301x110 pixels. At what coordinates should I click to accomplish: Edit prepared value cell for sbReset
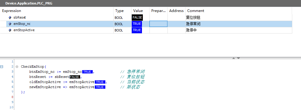pyautogui.click(x=158, y=18)
